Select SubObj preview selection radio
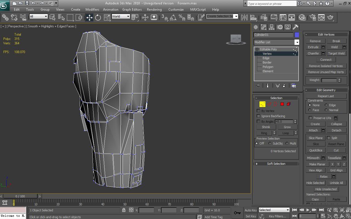This screenshot has height=219, width=351. pos(270,143)
